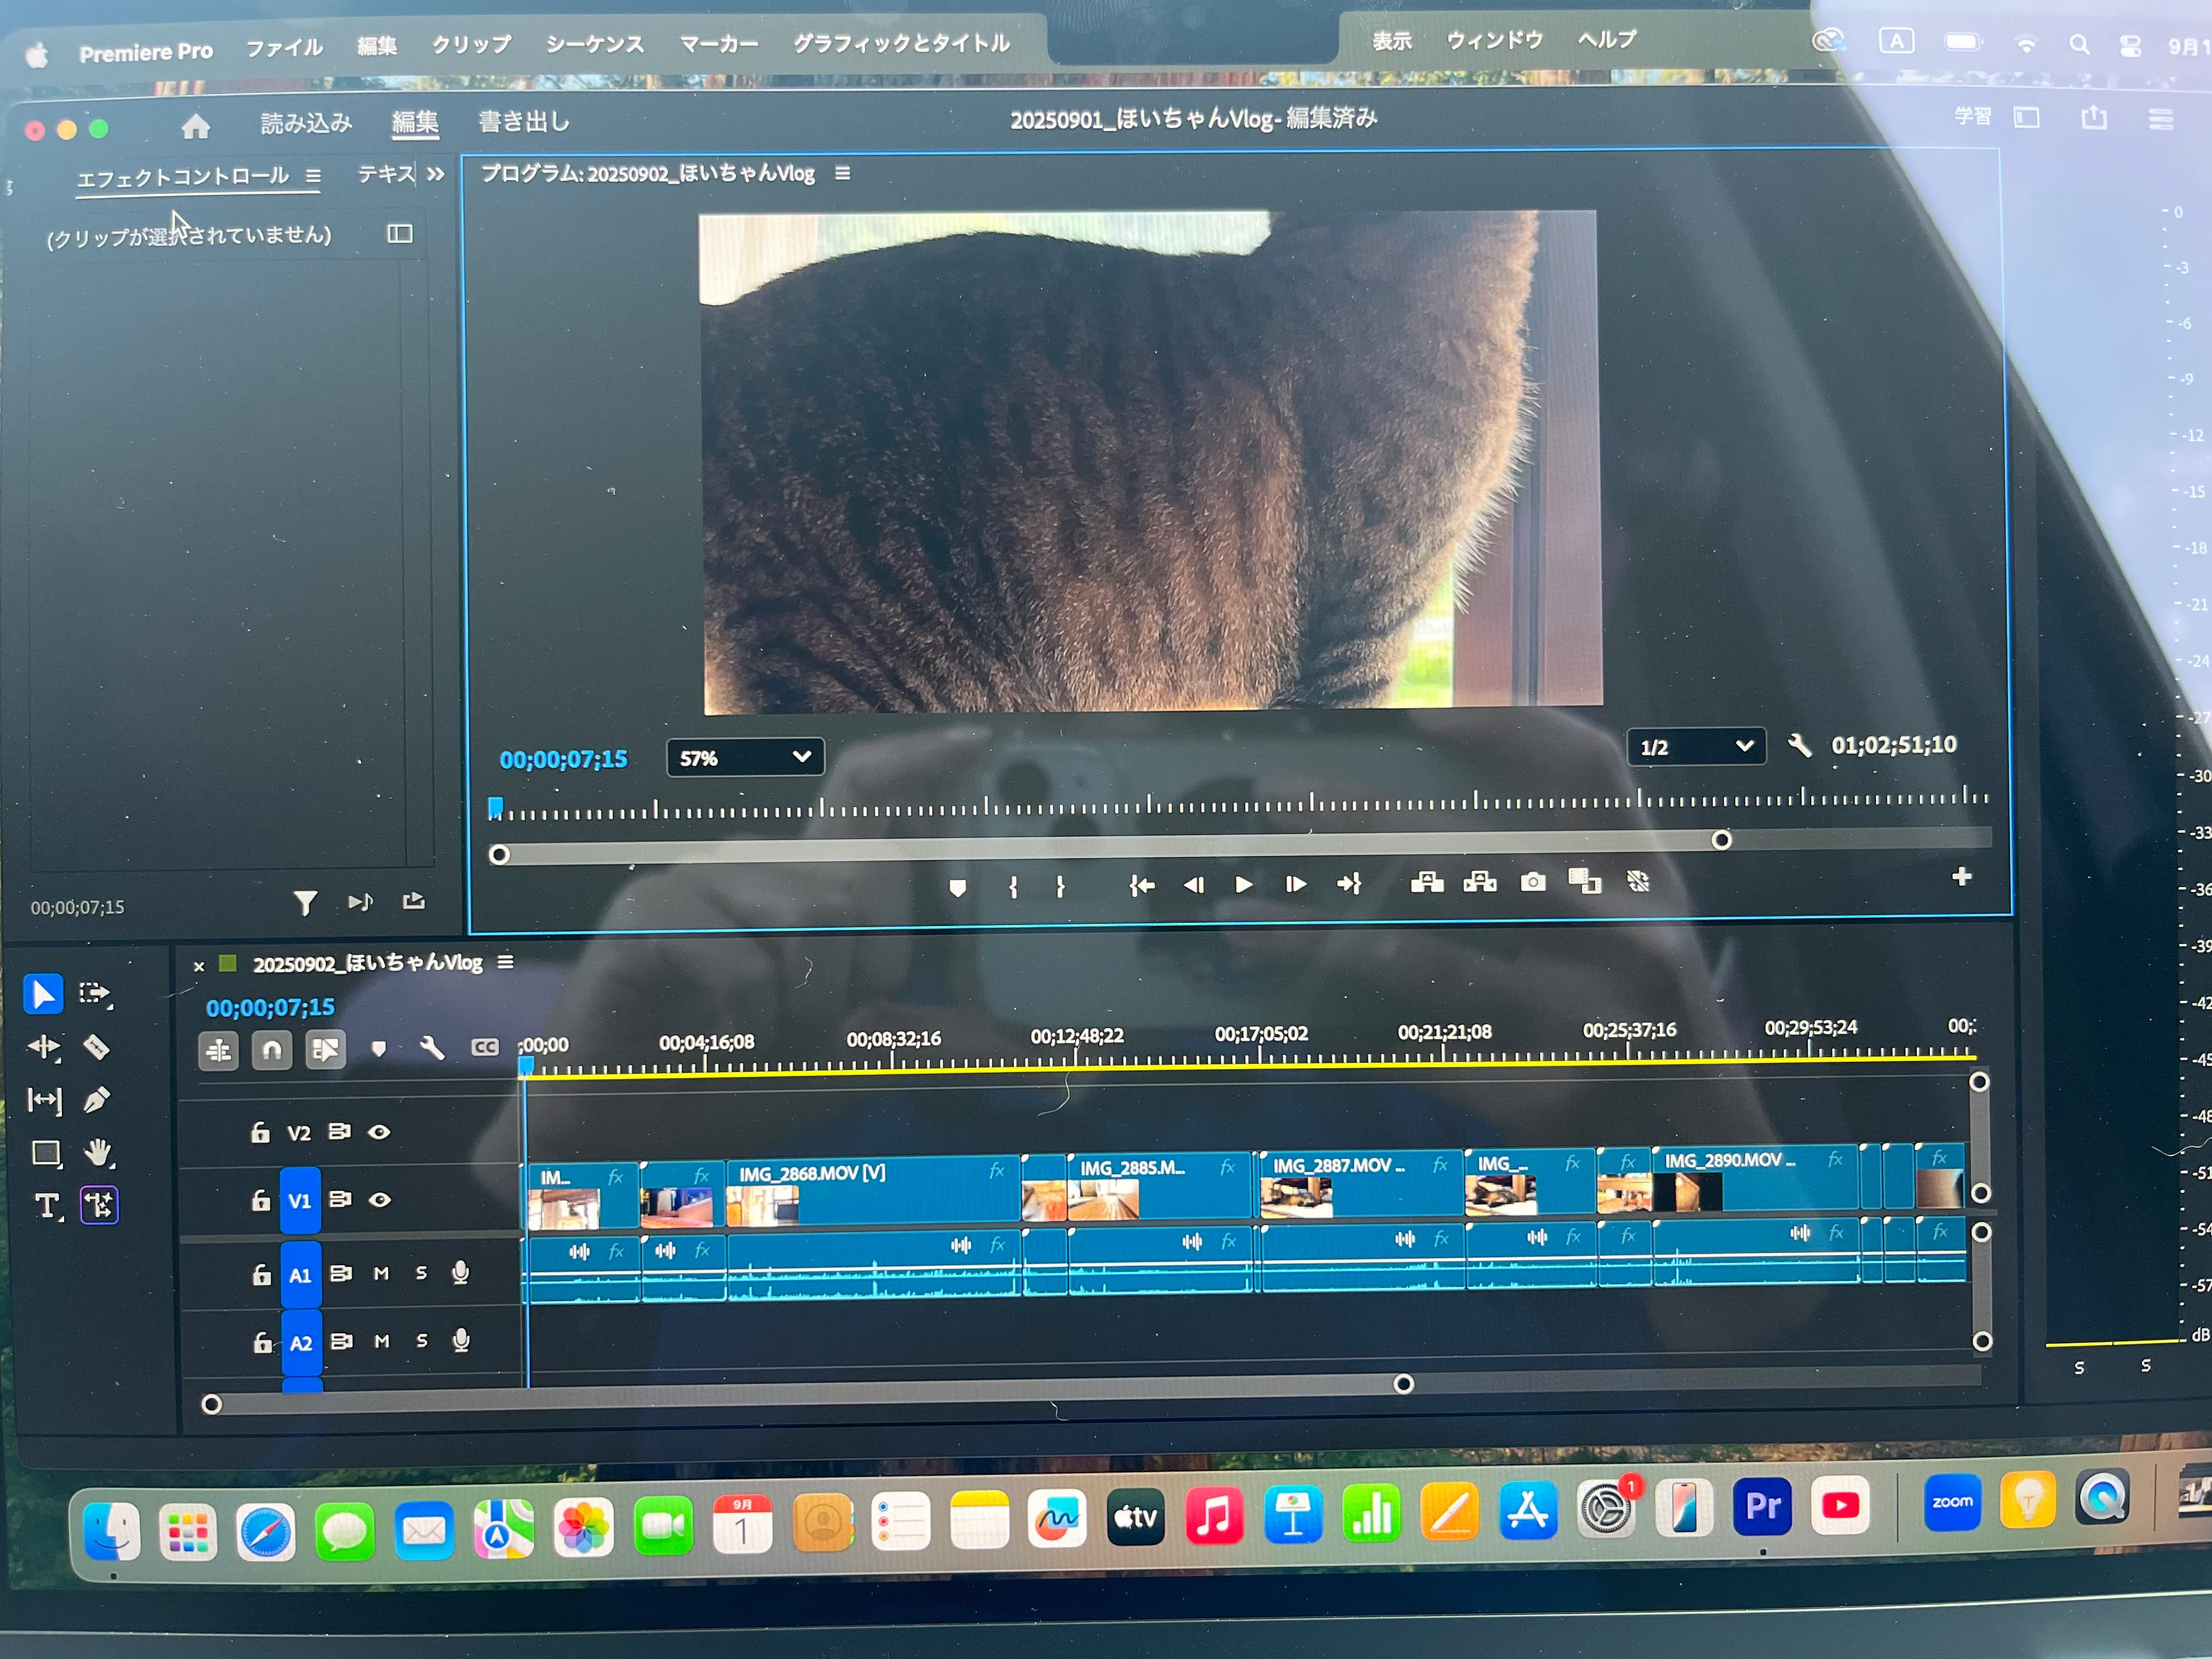
Task: Open timeline wrench display settings
Action: (x=432, y=1048)
